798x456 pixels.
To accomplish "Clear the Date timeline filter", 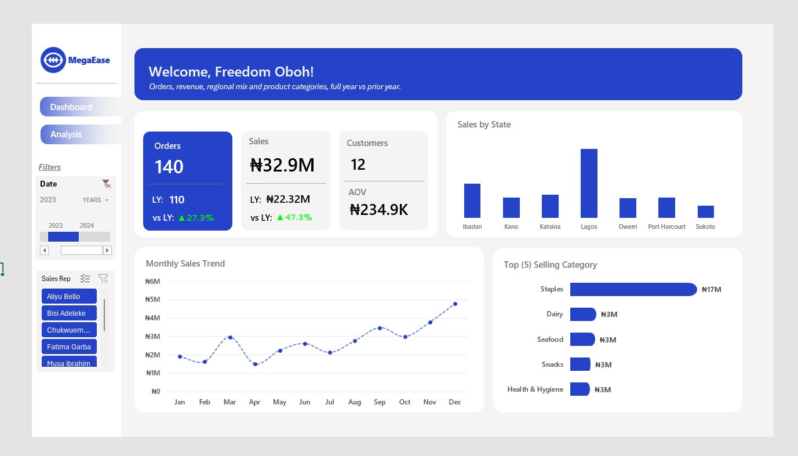I will pos(107,184).
